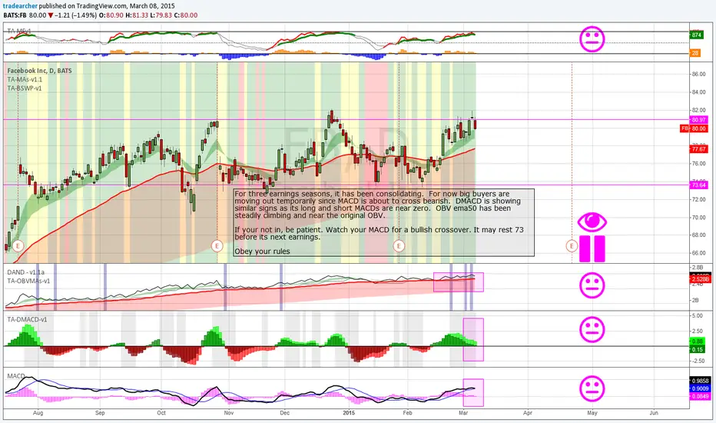
Task: Click the 70.00 price axis label
Action: click(x=698, y=218)
